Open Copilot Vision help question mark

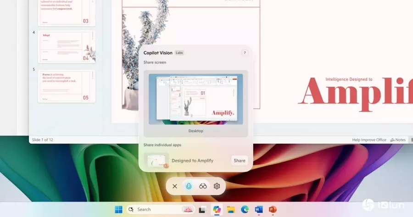point(245,53)
